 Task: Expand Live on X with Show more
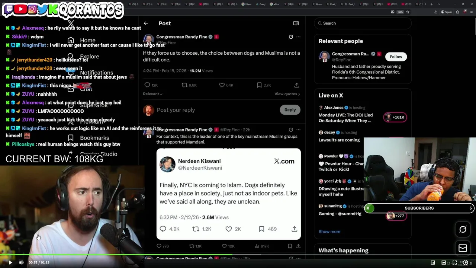(329, 232)
